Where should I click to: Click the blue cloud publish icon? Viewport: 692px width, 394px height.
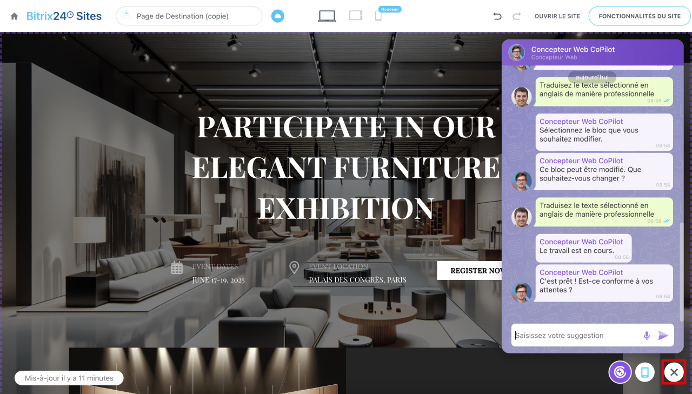(x=277, y=16)
